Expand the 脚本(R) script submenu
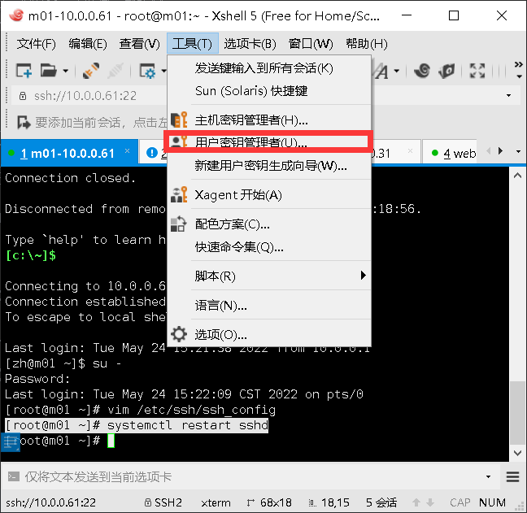 [269, 276]
